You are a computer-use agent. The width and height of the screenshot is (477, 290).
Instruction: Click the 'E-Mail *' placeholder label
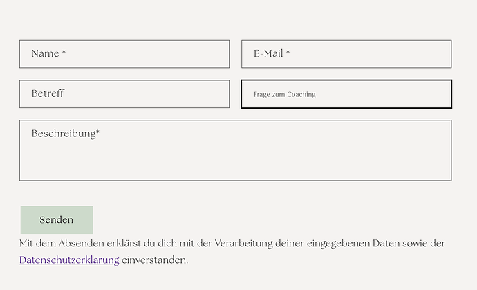coord(272,54)
